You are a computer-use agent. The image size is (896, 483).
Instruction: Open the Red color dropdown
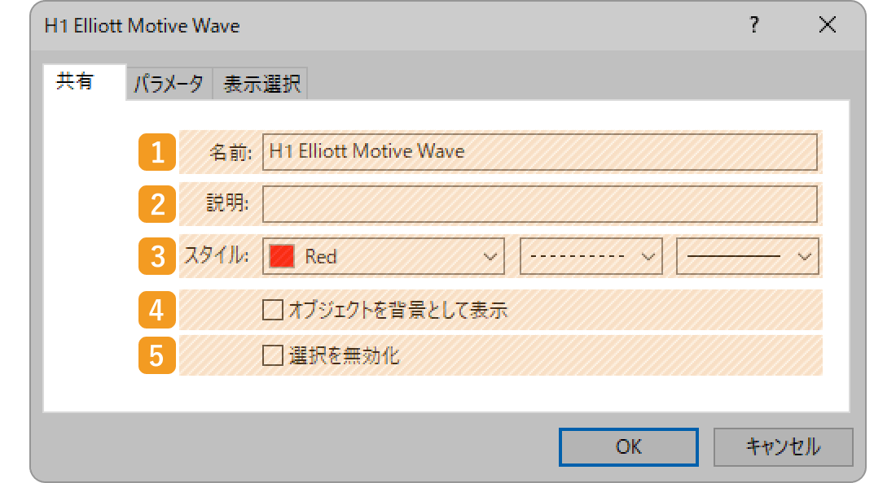[x=384, y=257]
